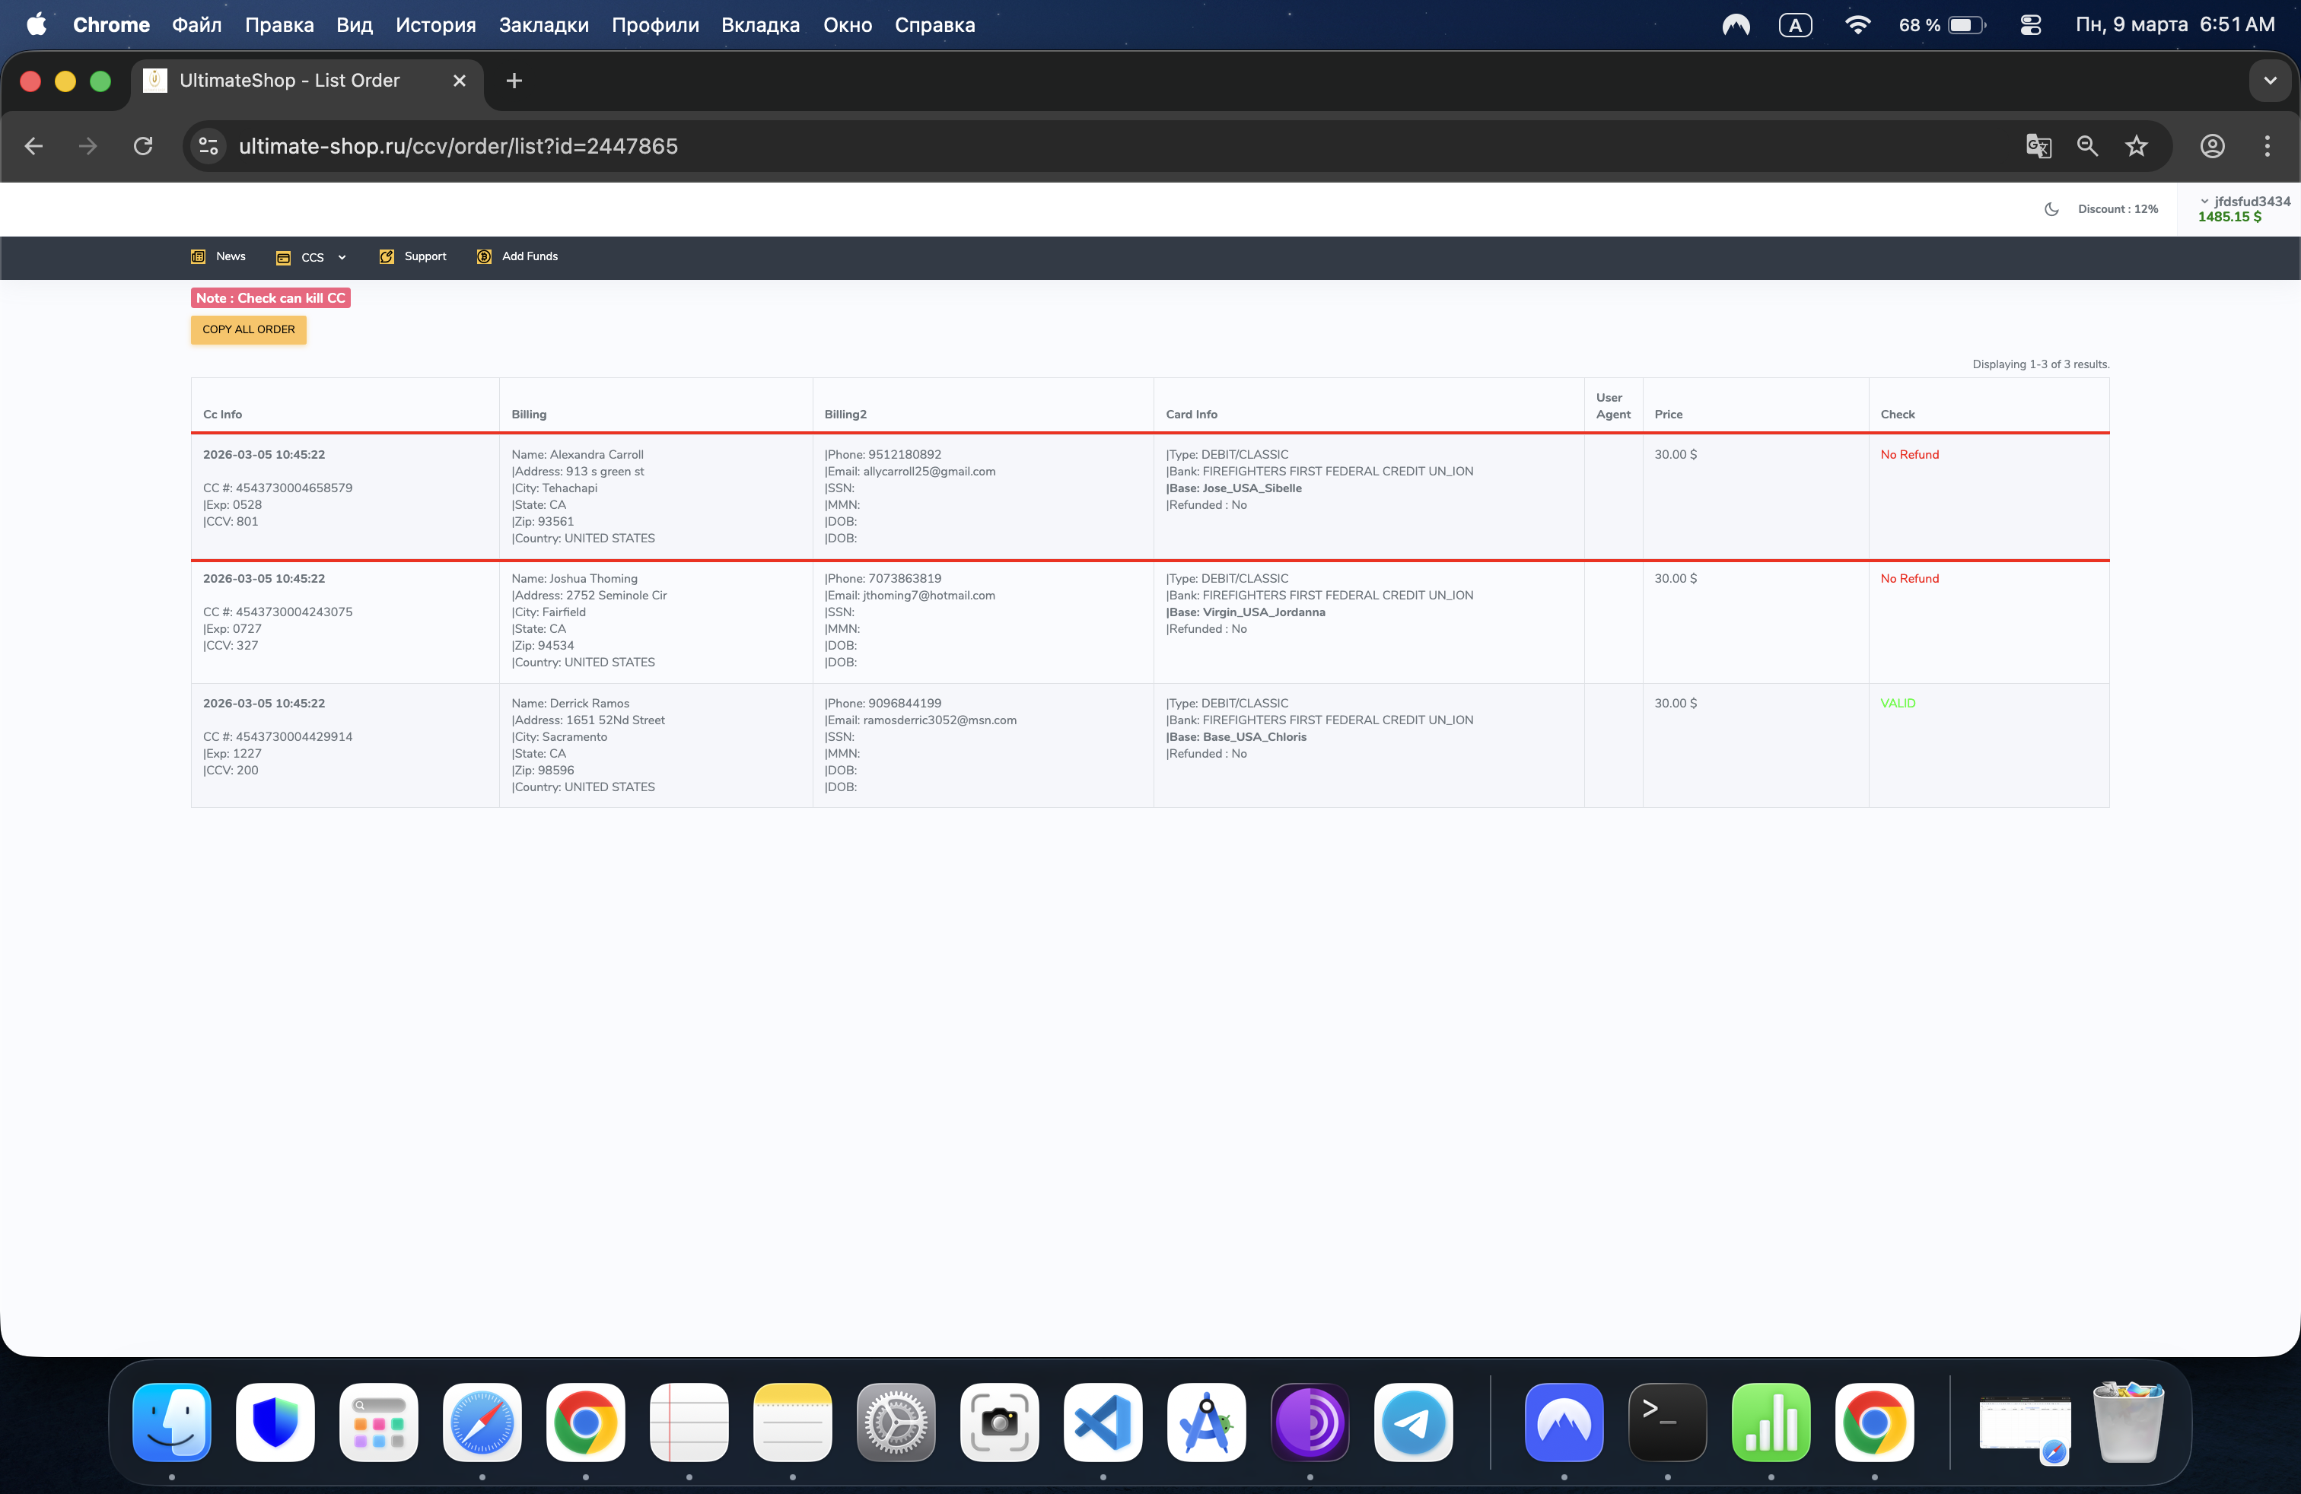
Task: Open the Google Translate icon in address bar
Action: pyautogui.click(x=2038, y=146)
